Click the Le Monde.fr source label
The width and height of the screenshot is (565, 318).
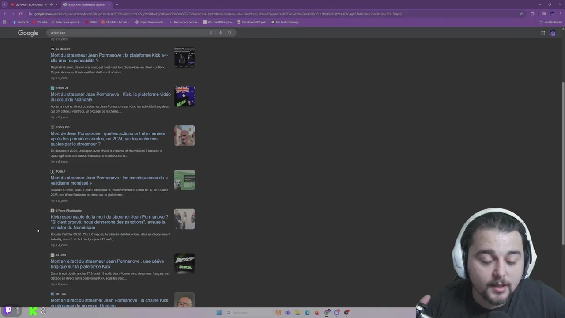(x=63, y=49)
